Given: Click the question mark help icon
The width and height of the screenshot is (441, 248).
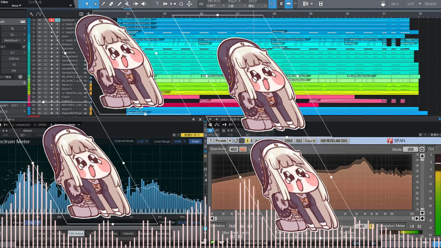Looking at the screenshot, I should 157,4.
